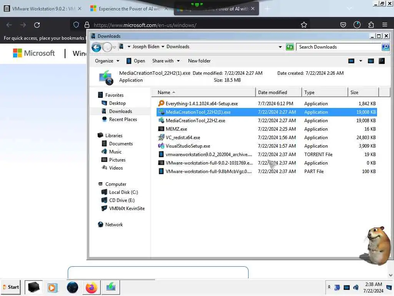Click Firefox tracking protection shield icon
This screenshot has height=296, width=394.
click(76, 25)
